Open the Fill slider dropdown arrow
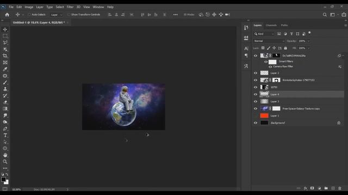 point(308,48)
